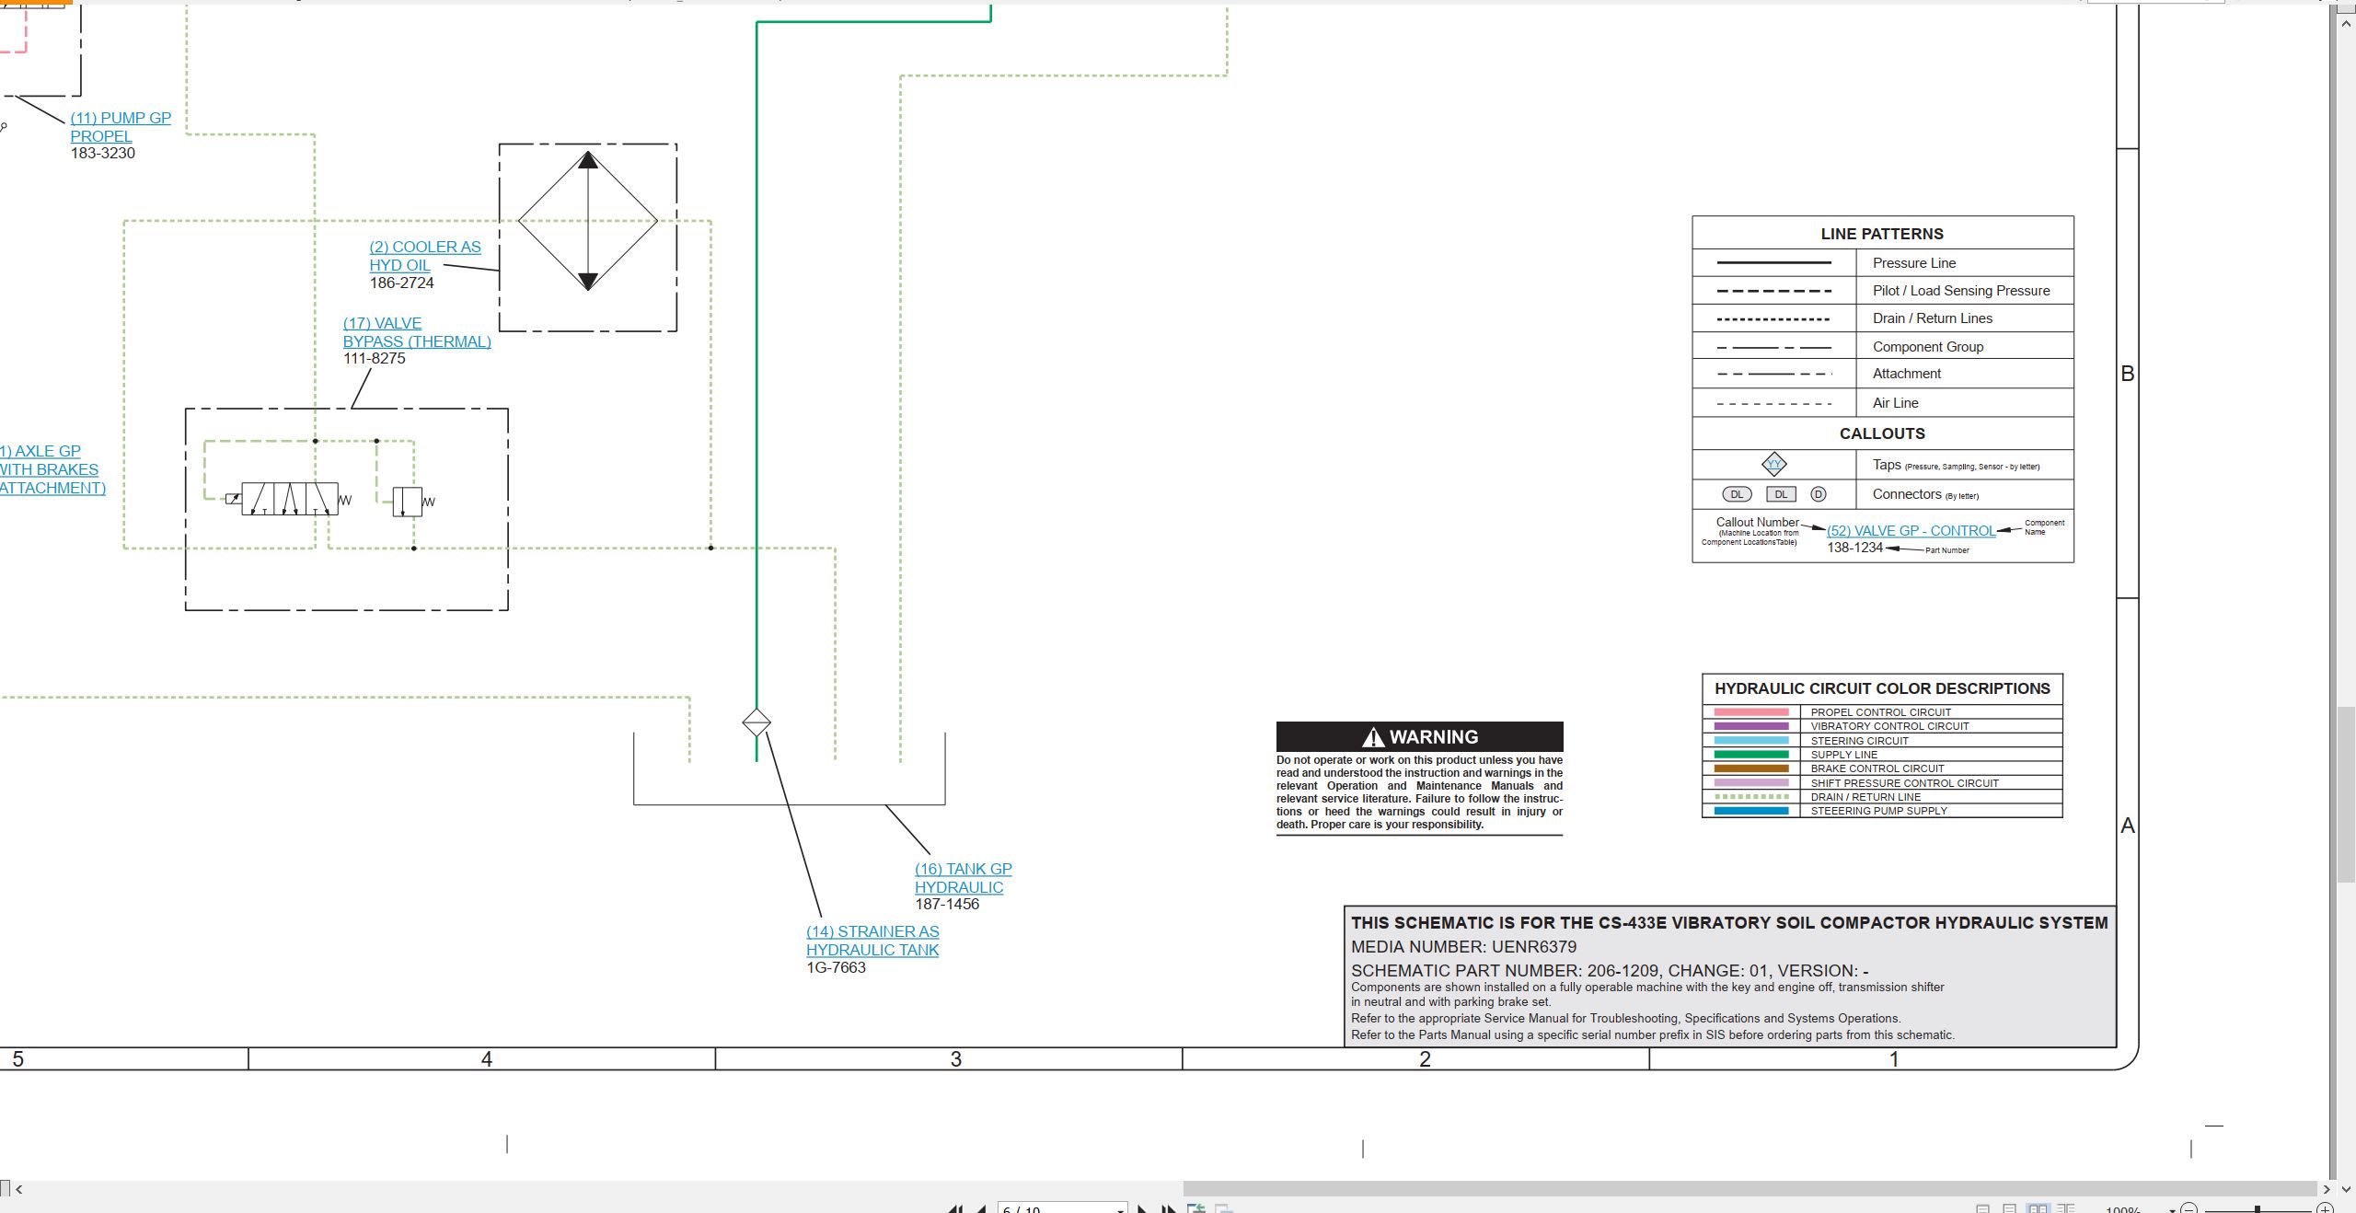The width and height of the screenshot is (2356, 1213).
Task: Click the WARNING header box
Action: point(1419,737)
